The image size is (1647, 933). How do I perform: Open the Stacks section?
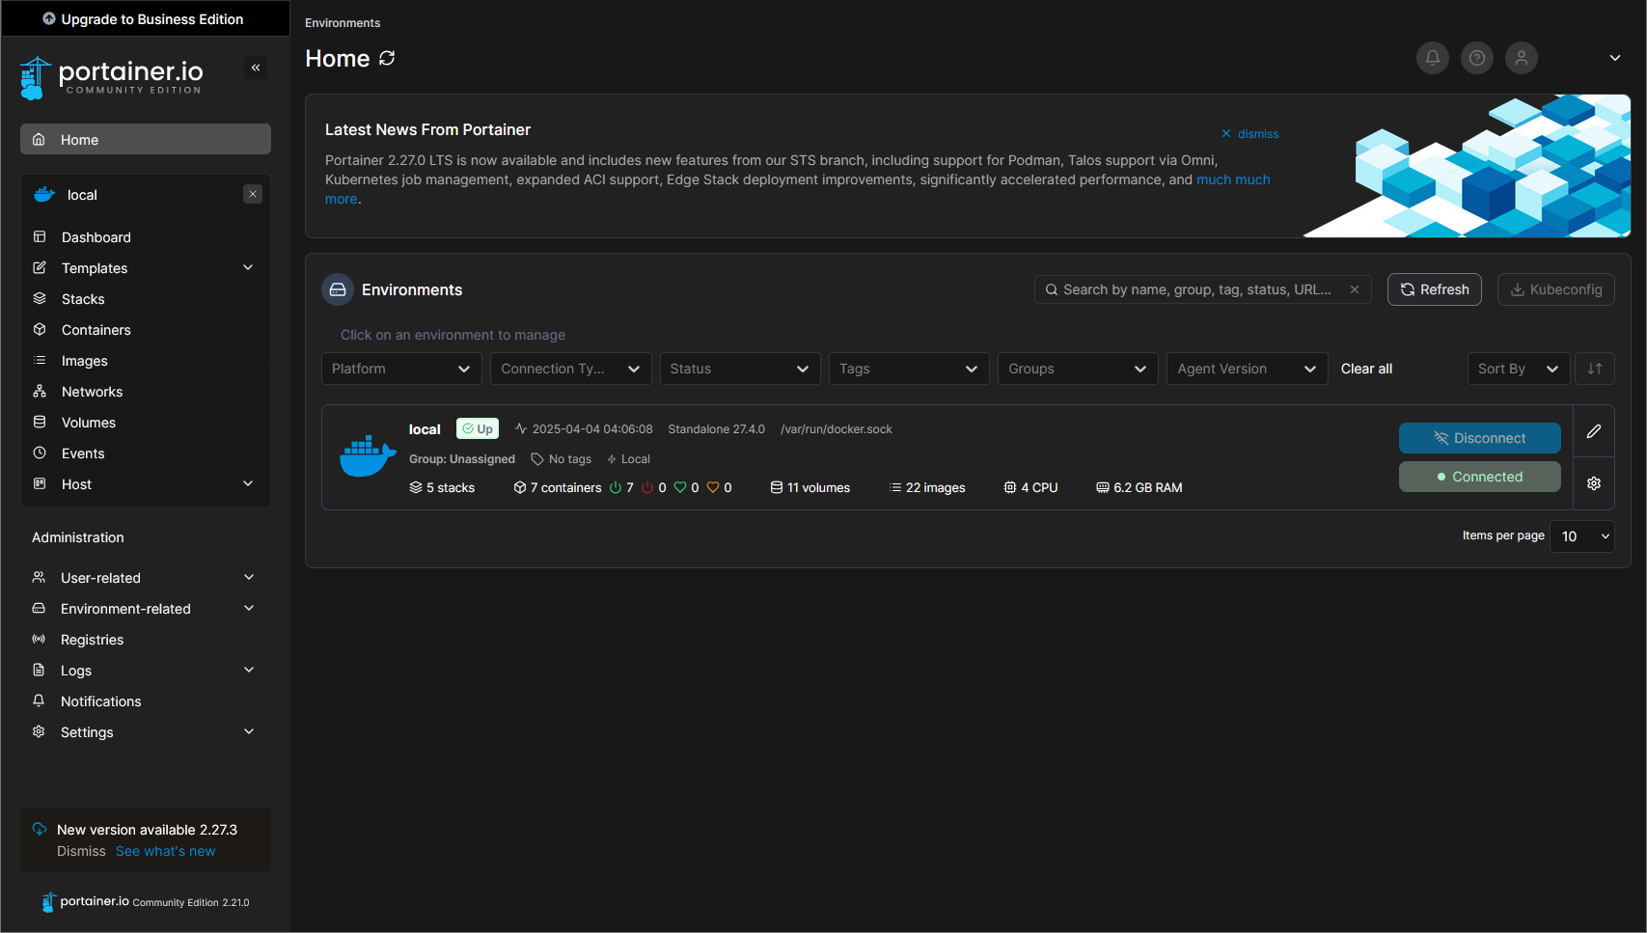pos(82,298)
